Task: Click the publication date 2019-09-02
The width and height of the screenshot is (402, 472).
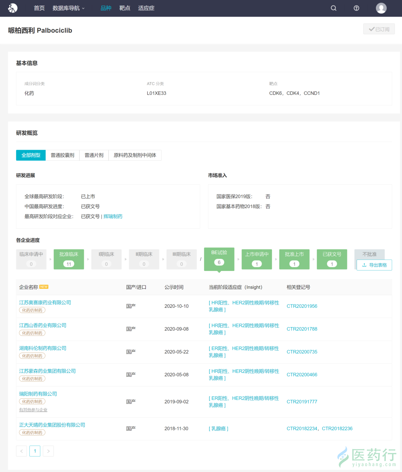Action: (x=176, y=402)
